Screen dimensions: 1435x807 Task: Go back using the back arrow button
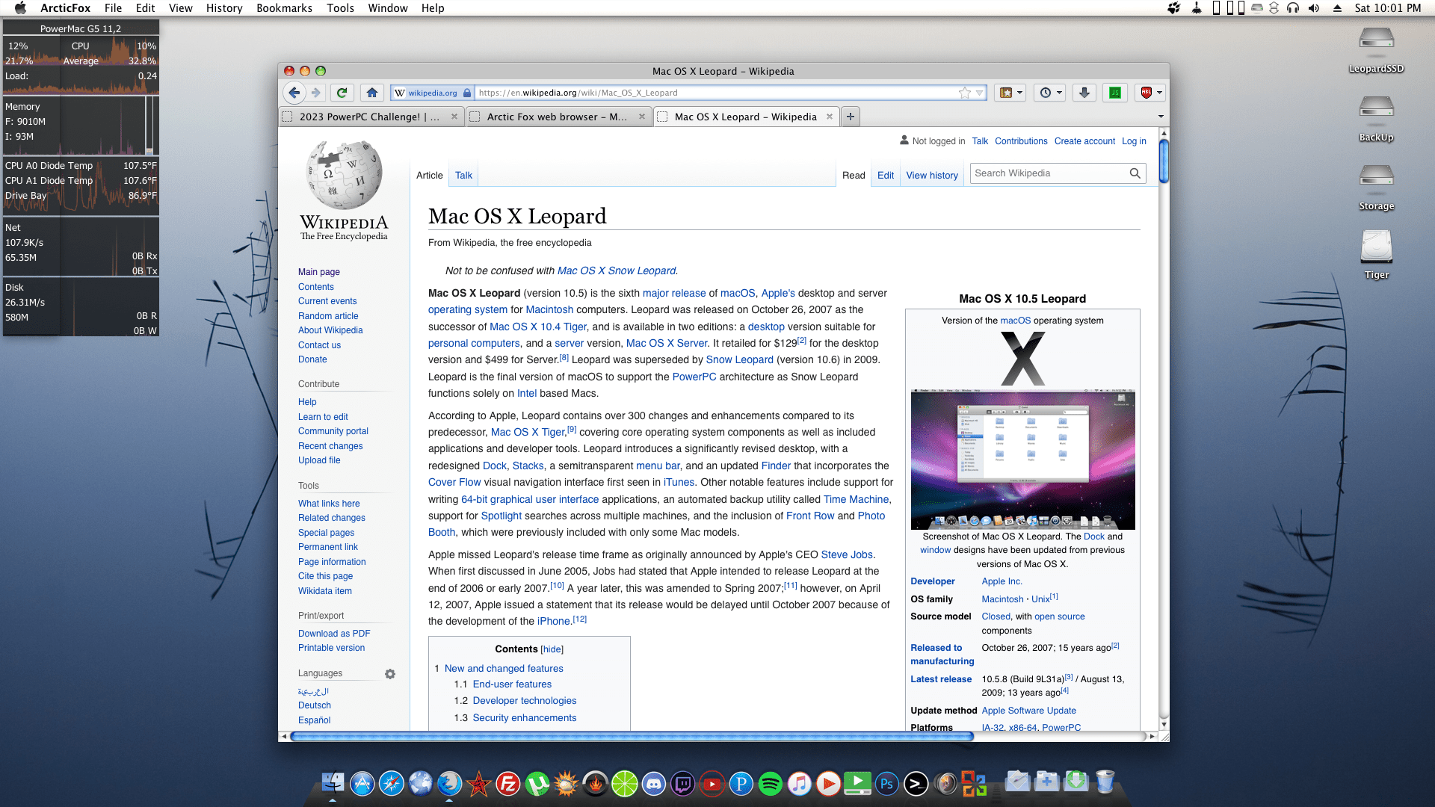pyautogui.click(x=294, y=93)
